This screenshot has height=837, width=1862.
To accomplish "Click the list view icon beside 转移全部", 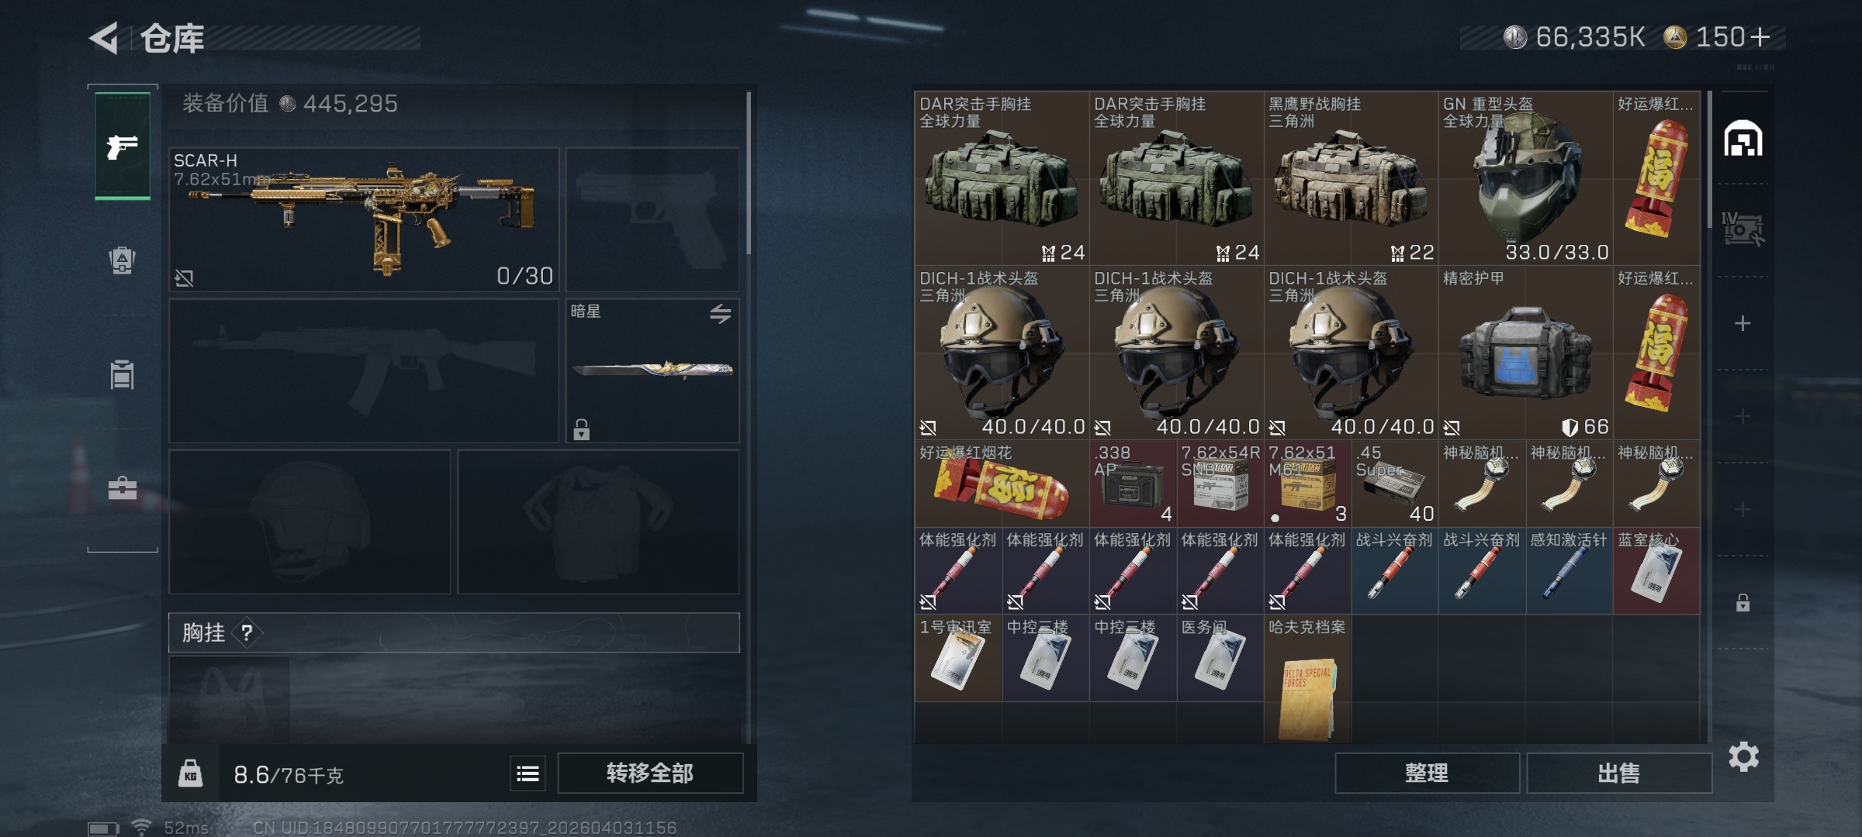I will [528, 773].
